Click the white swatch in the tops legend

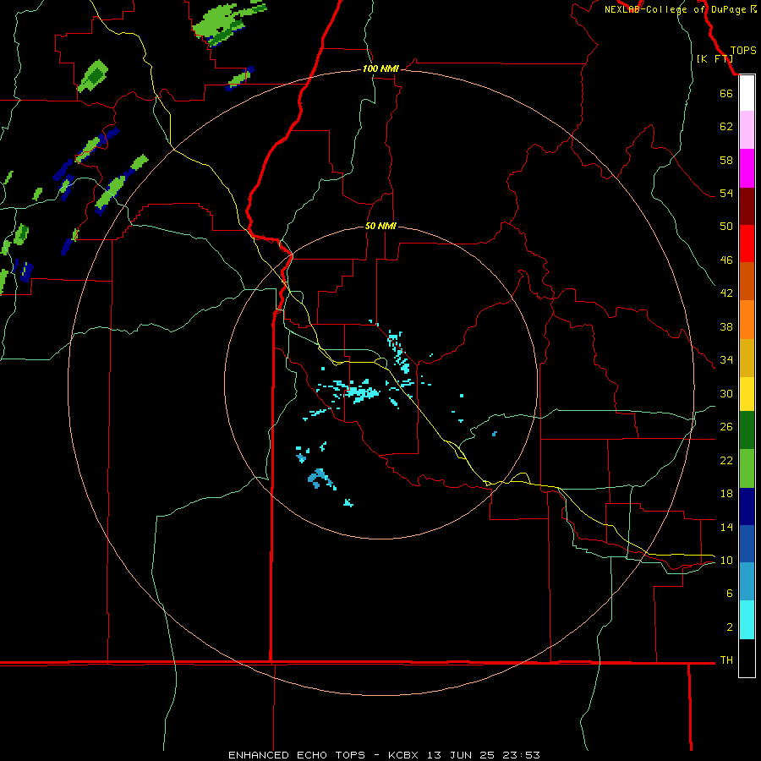pos(747,93)
